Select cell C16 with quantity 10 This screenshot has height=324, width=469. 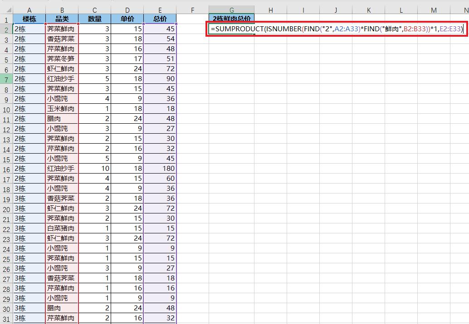coord(94,168)
